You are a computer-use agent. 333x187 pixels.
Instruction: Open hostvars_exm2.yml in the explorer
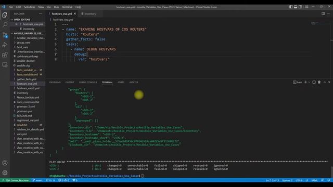(x=28, y=88)
